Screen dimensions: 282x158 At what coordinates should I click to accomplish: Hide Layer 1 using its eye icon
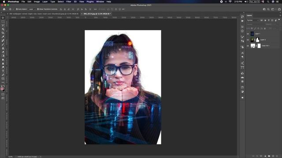pos(248,34)
